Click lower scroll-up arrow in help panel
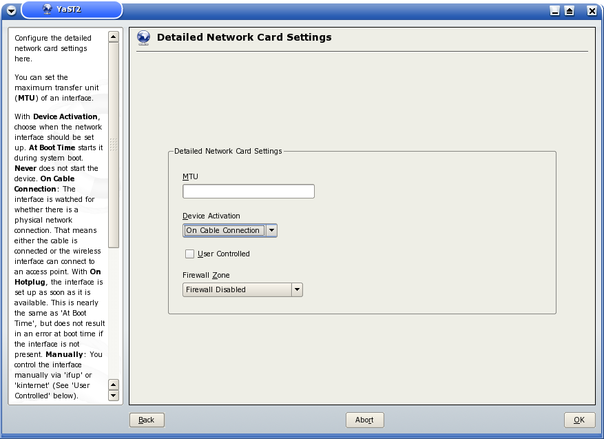The height and width of the screenshot is (439, 604). [x=114, y=385]
